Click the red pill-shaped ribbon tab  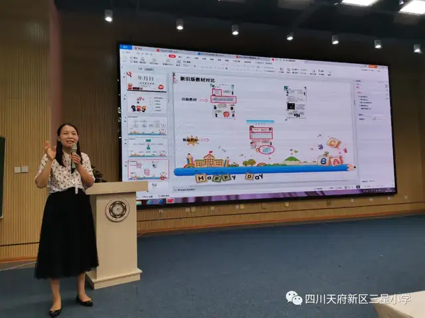pyautogui.click(x=172, y=56)
